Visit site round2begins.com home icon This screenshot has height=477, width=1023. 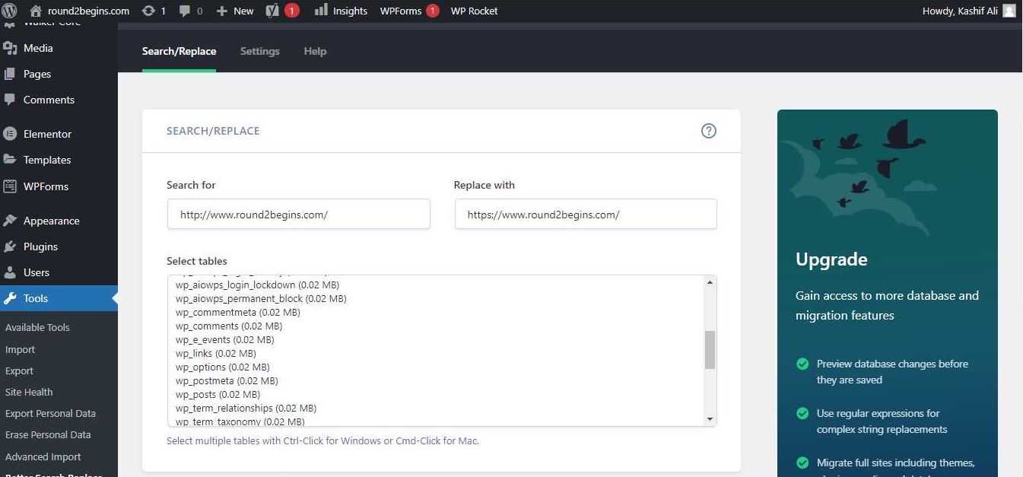click(36, 11)
